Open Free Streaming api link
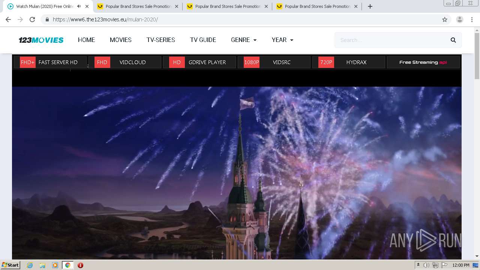The image size is (480, 270). (423, 62)
